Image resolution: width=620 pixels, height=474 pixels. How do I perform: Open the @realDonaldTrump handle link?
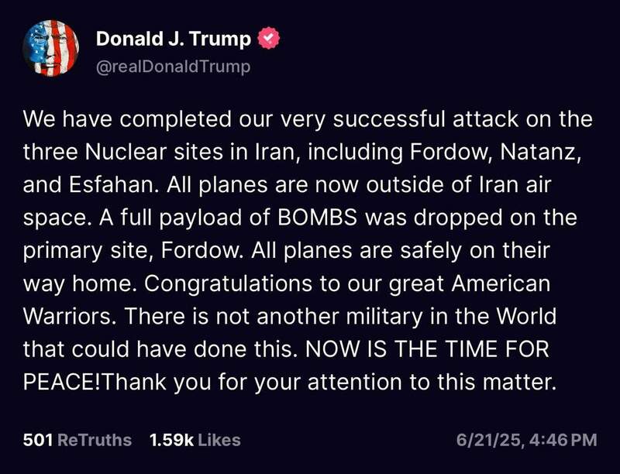(x=173, y=67)
